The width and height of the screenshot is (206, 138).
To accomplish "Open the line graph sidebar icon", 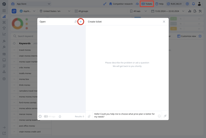I will [x=4, y=34].
